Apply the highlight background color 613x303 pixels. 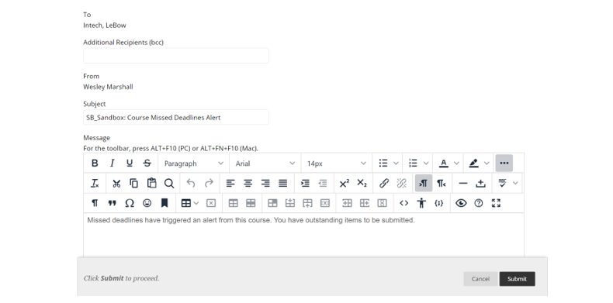474,164
